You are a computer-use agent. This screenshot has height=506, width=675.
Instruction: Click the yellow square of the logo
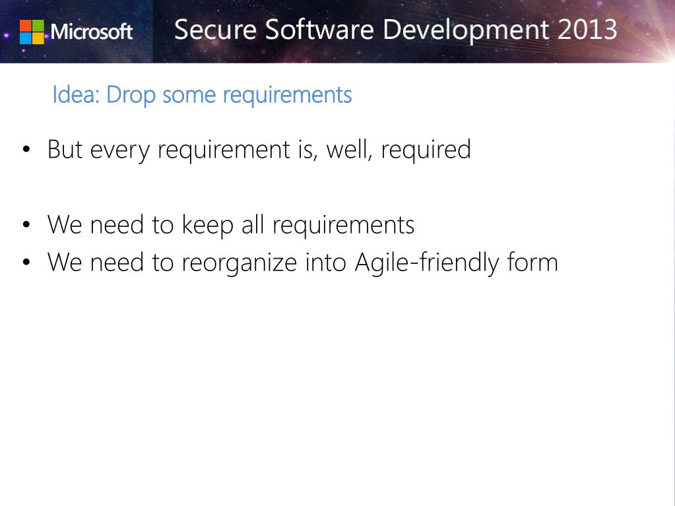click(38, 38)
